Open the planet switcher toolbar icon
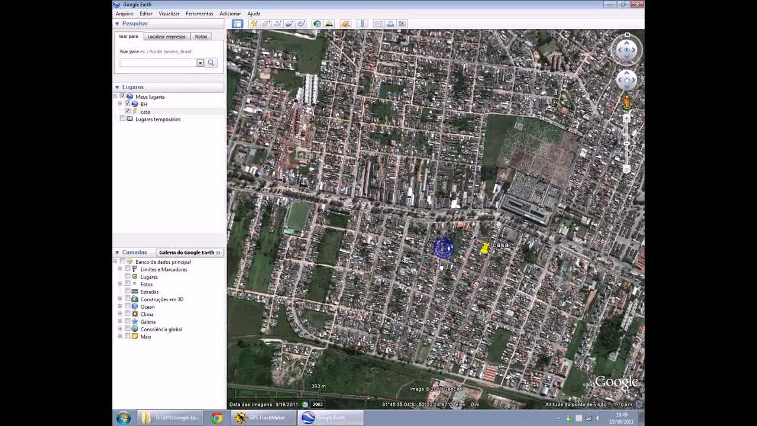This screenshot has height=426, width=757. pyautogui.click(x=346, y=24)
